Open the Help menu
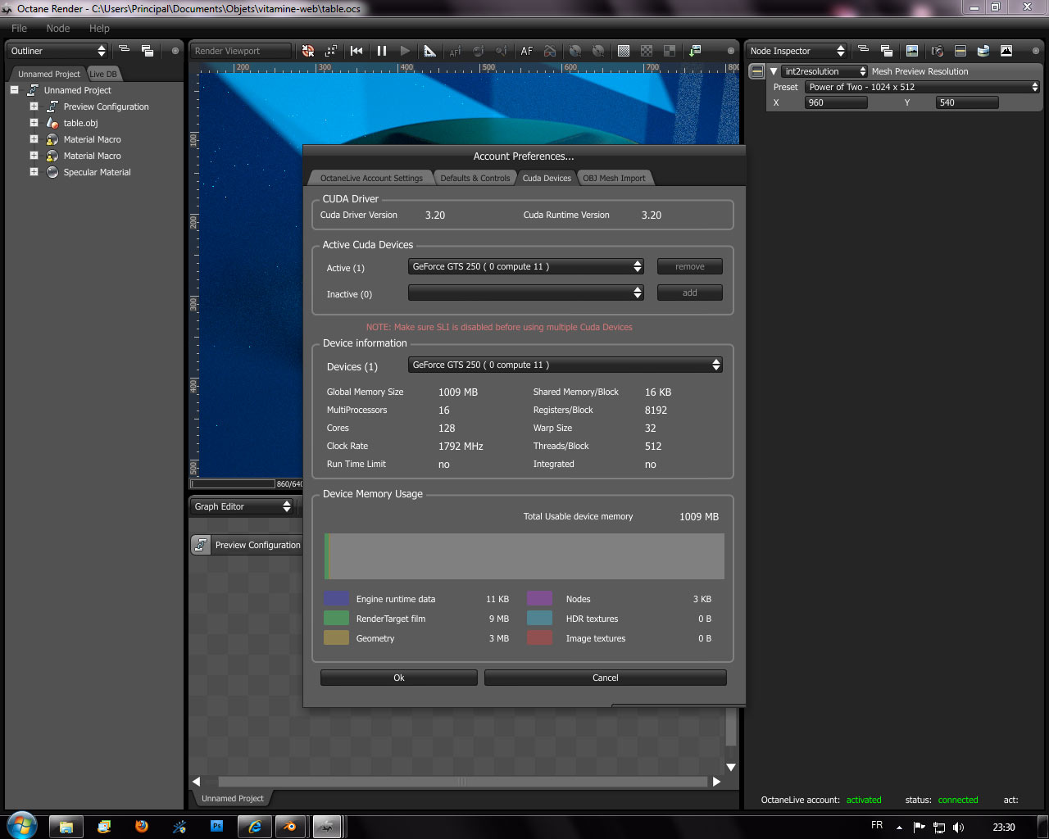1049x839 pixels. [99, 28]
